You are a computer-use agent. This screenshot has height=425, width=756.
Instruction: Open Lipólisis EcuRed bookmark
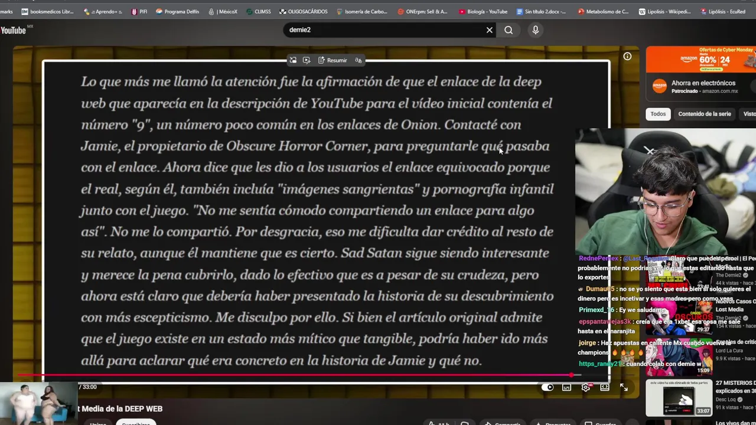722,11
